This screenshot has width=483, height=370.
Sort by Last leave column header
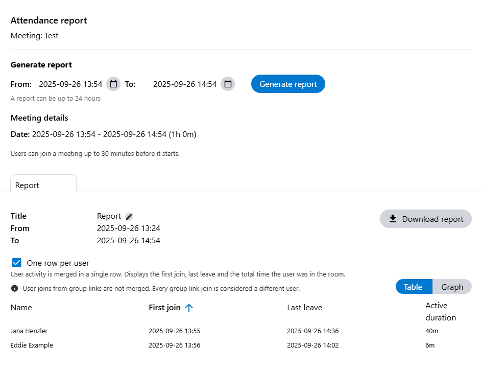[304, 308]
